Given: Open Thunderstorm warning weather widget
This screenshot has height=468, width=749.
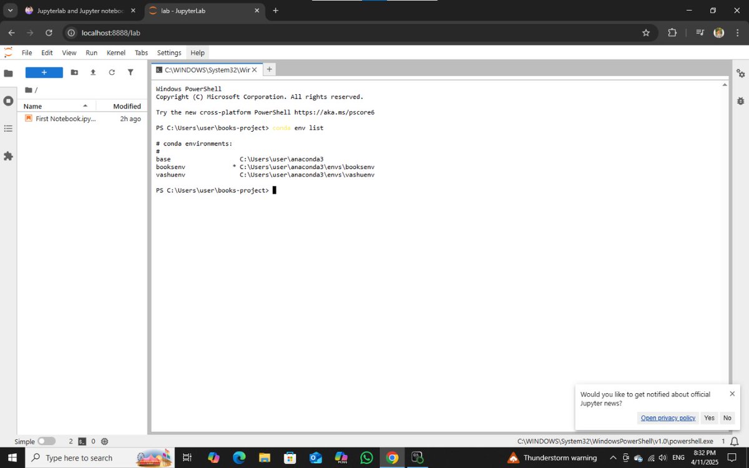Looking at the screenshot, I should point(552,458).
